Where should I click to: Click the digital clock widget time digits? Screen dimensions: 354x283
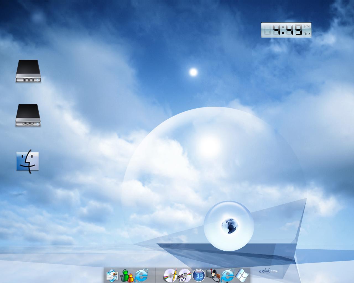(x=283, y=30)
